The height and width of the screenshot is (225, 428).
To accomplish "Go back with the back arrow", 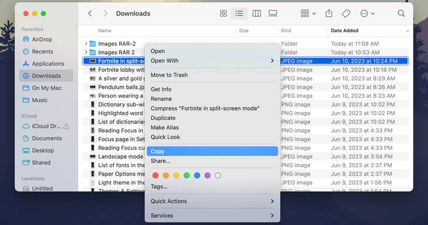I will (x=90, y=14).
